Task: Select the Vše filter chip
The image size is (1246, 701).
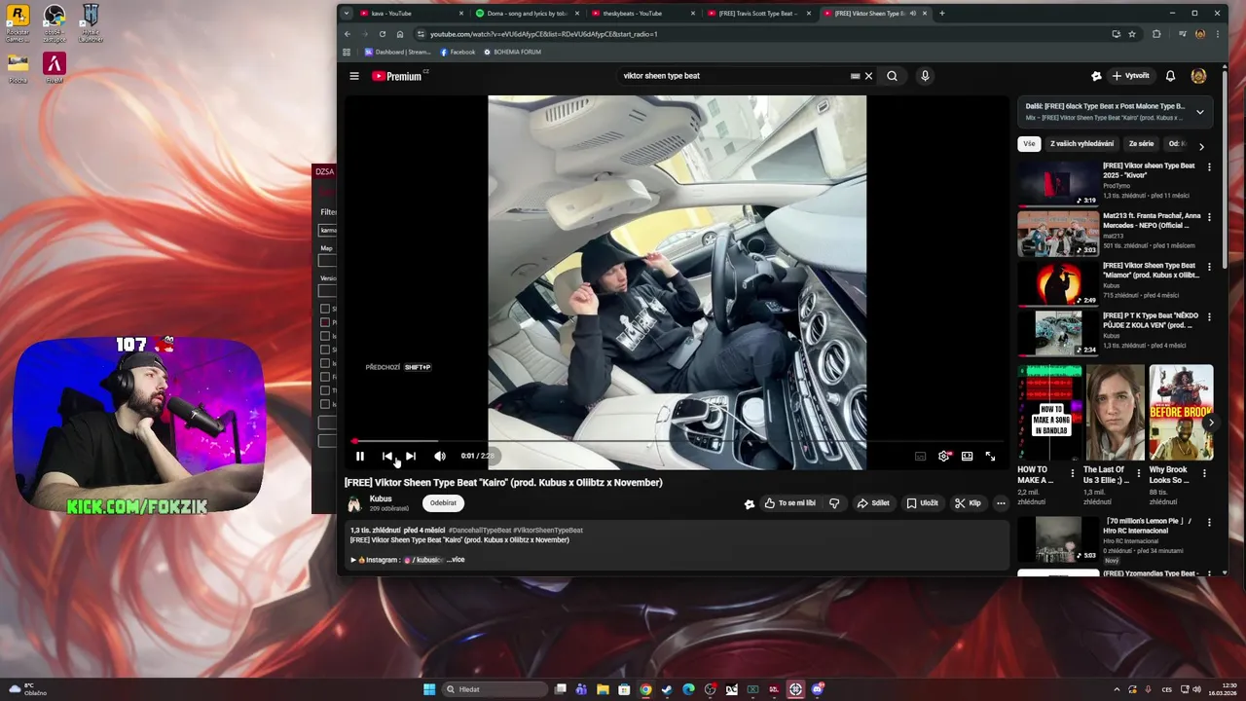Action: (x=1029, y=144)
